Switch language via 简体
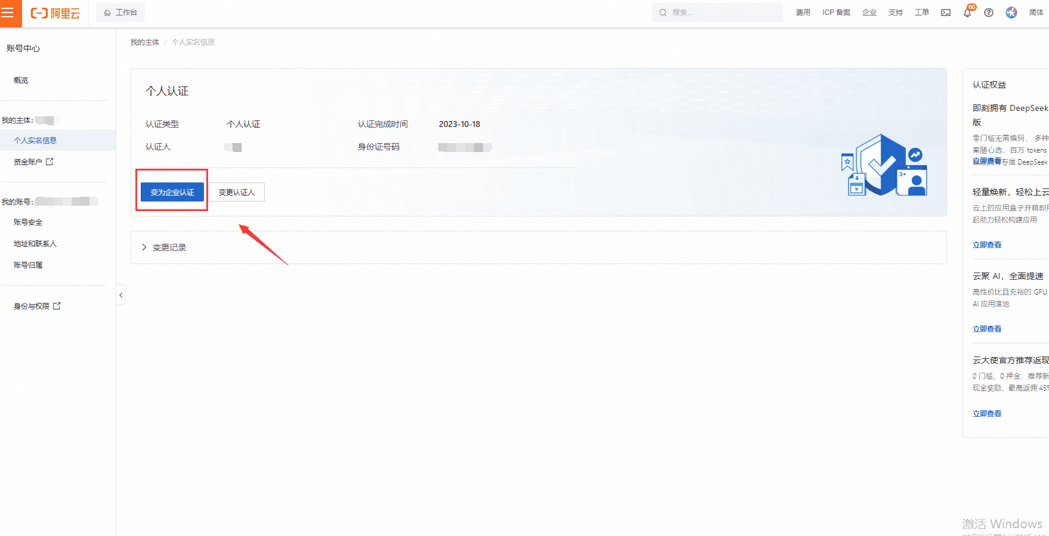The image size is (1049, 536). point(1036,13)
